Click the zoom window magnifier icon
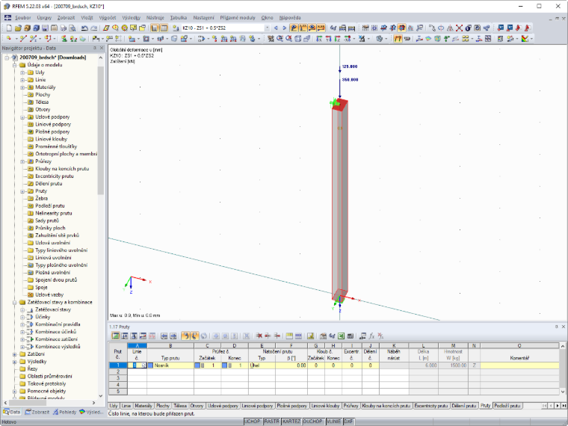Viewport: 568px width, 426px height. coord(280,38)
